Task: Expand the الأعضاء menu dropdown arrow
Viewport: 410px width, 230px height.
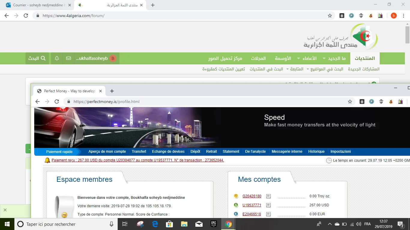Action: coord(298,59)
